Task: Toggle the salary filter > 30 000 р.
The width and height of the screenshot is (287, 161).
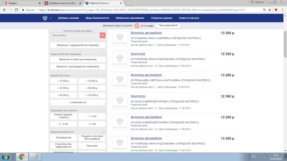Action: click(92, 81)
